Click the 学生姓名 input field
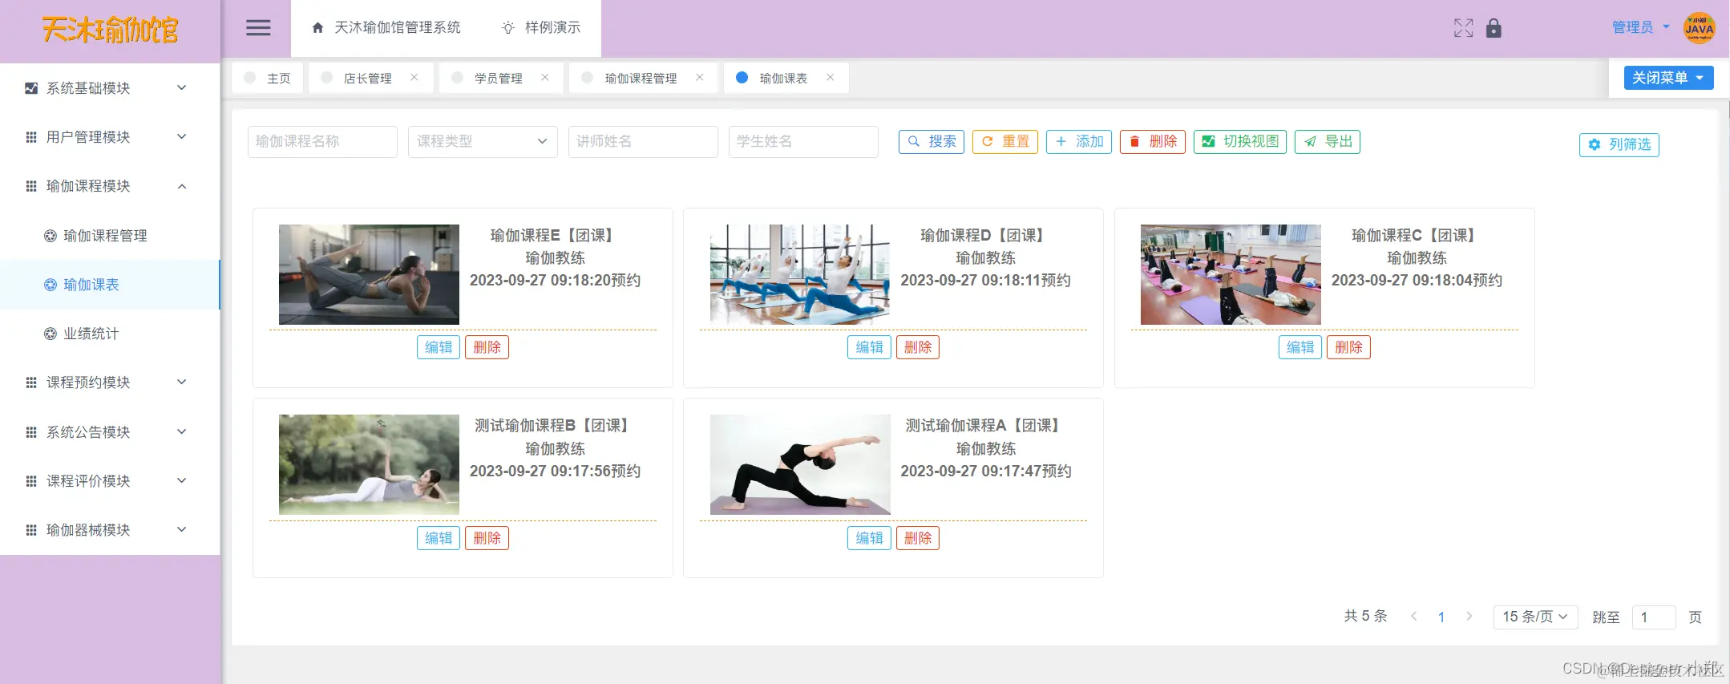The width and height of the screenshot is (1730, 684). pyautogui.click(x=803, y=142)
